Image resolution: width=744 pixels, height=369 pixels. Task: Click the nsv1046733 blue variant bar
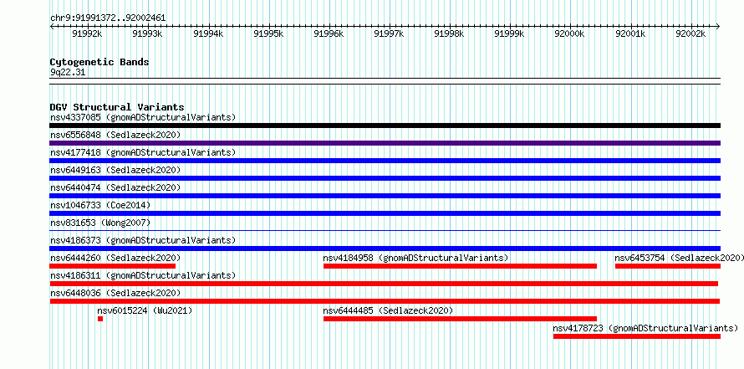click(385, 213)
